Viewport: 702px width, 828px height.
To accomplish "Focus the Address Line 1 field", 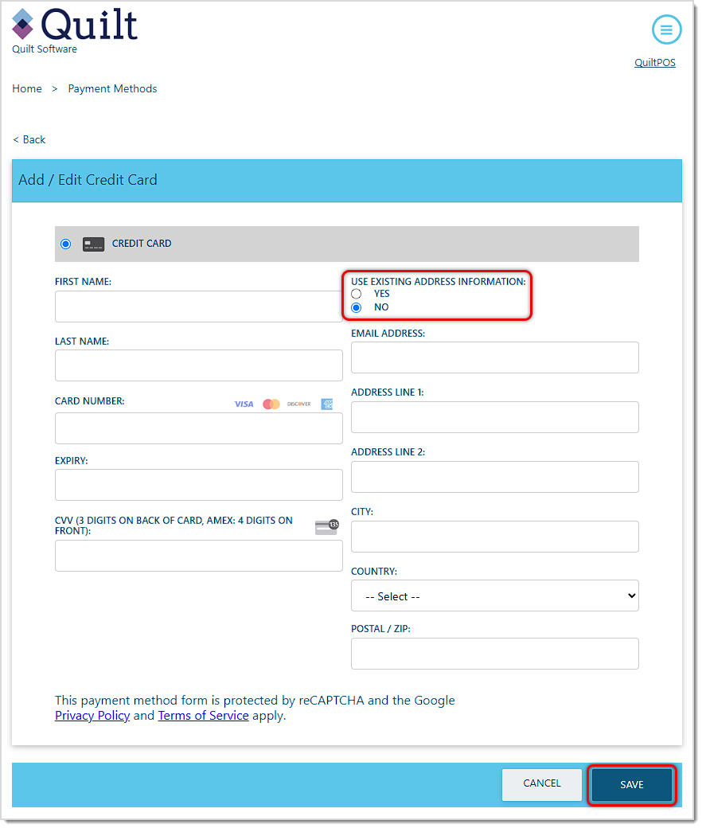I will point(497,419).
